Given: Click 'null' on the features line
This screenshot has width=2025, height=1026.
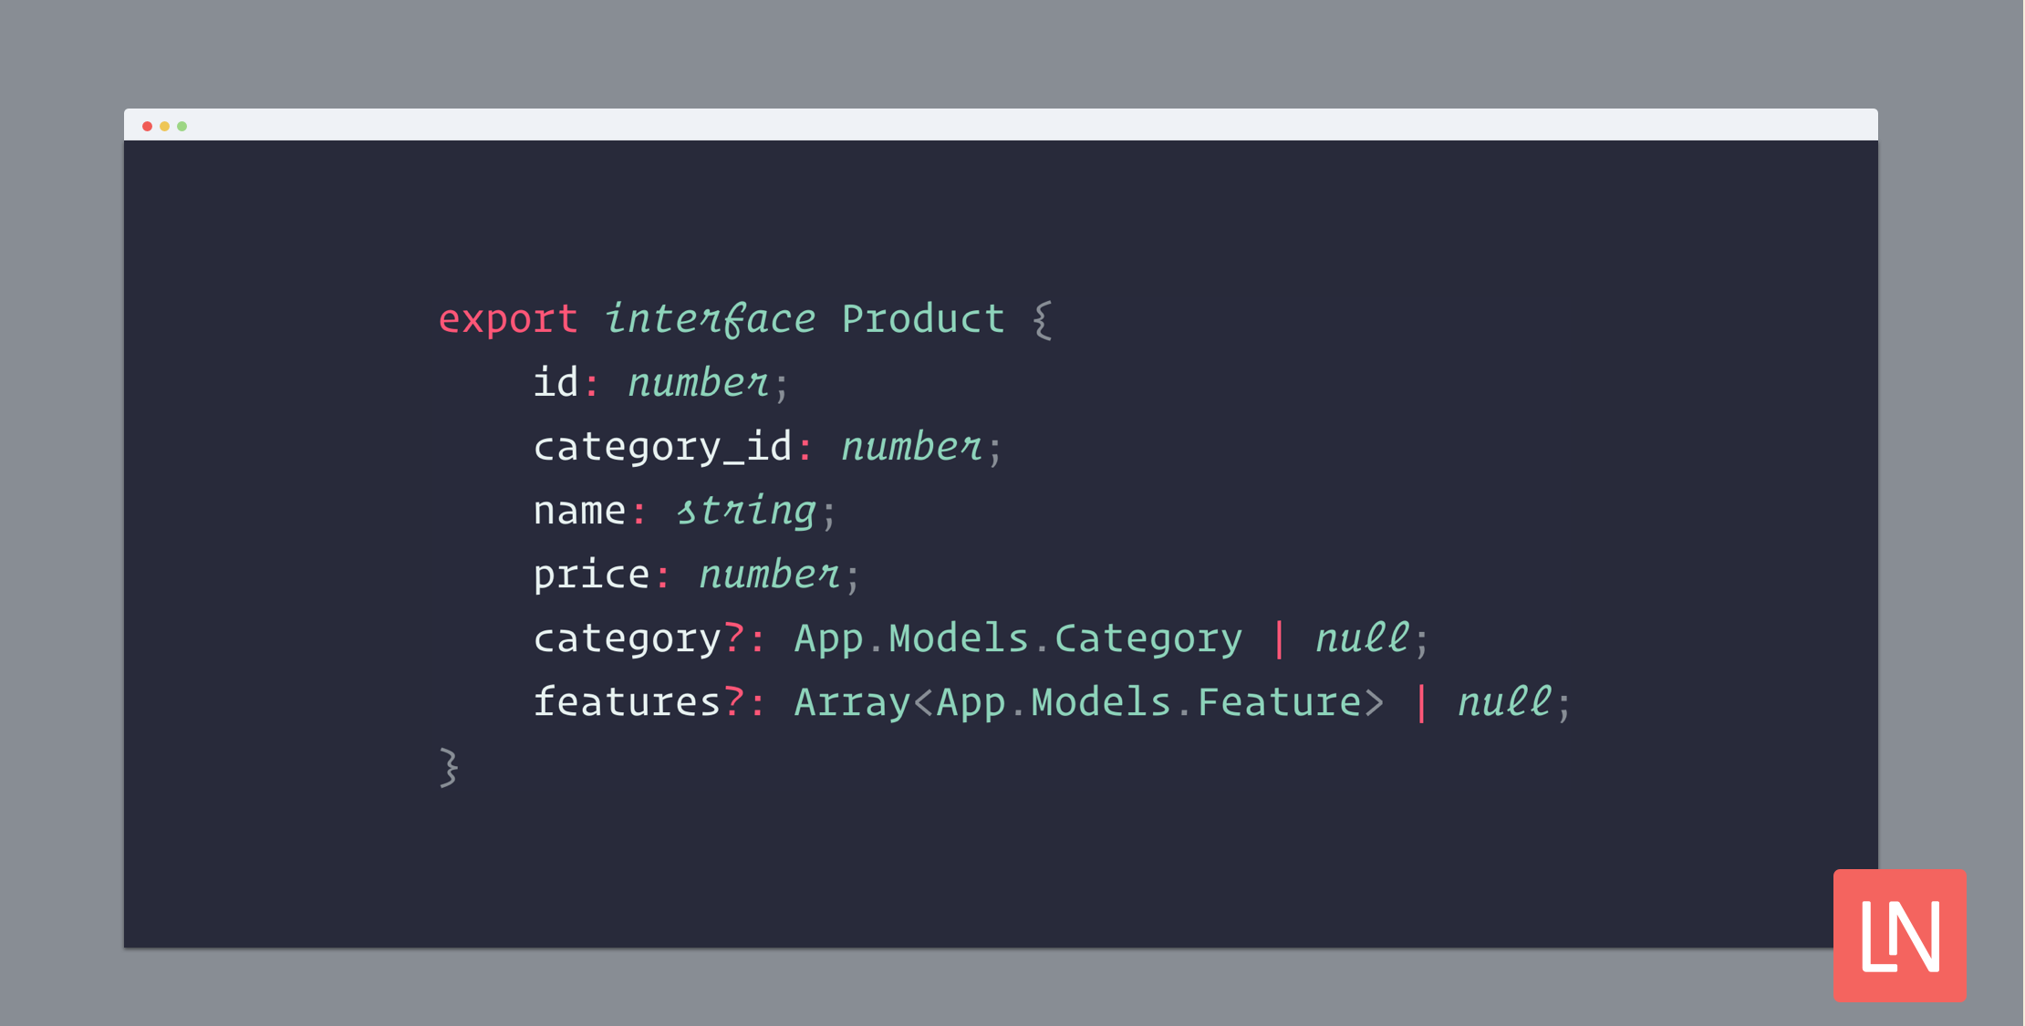Looking at the screenshot, I should (1504, 701).
